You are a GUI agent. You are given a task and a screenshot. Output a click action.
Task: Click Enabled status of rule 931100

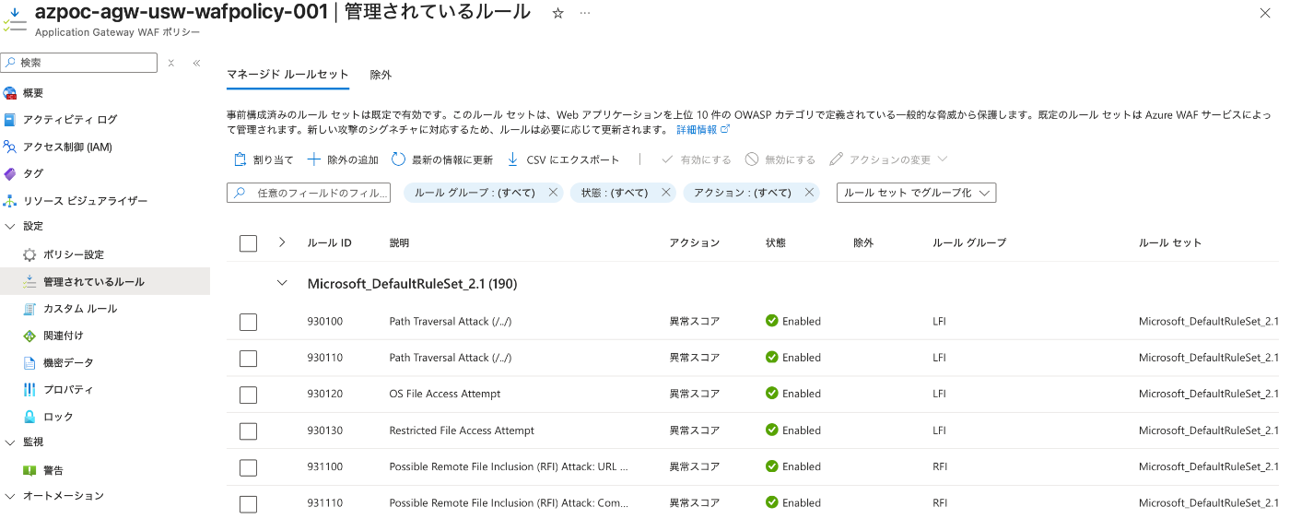(793, 466)
